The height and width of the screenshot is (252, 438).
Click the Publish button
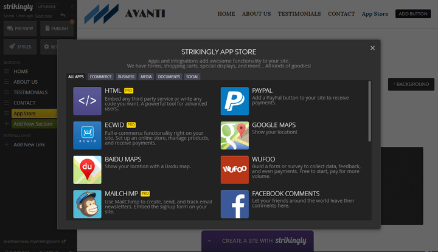tap(57, 29)
